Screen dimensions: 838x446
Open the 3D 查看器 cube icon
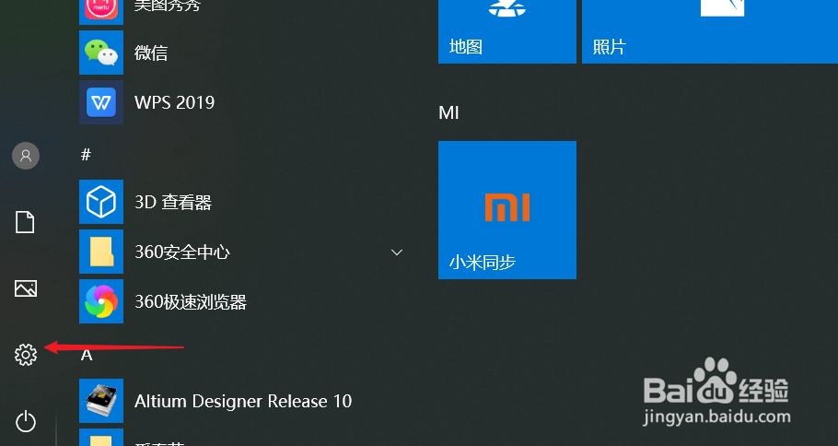pos(101,202)
